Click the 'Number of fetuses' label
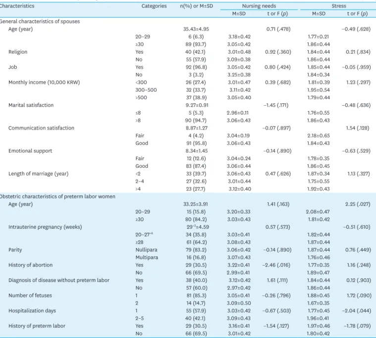This screenshot has width=376, height=338. pyautogui.click(x=30, y=295)
